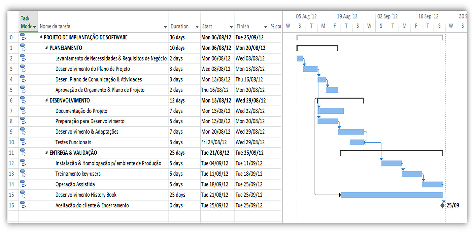Click the Desenvolvimento History Book Gantt bar
The height and width of the screenshot is (234, 475).
click(x=391, y=195)
